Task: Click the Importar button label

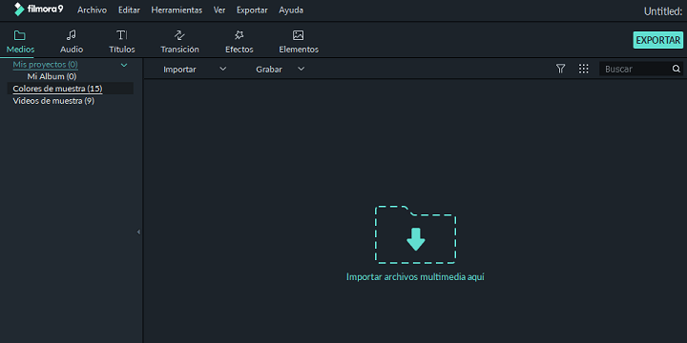Action: [x=179, y=70]
